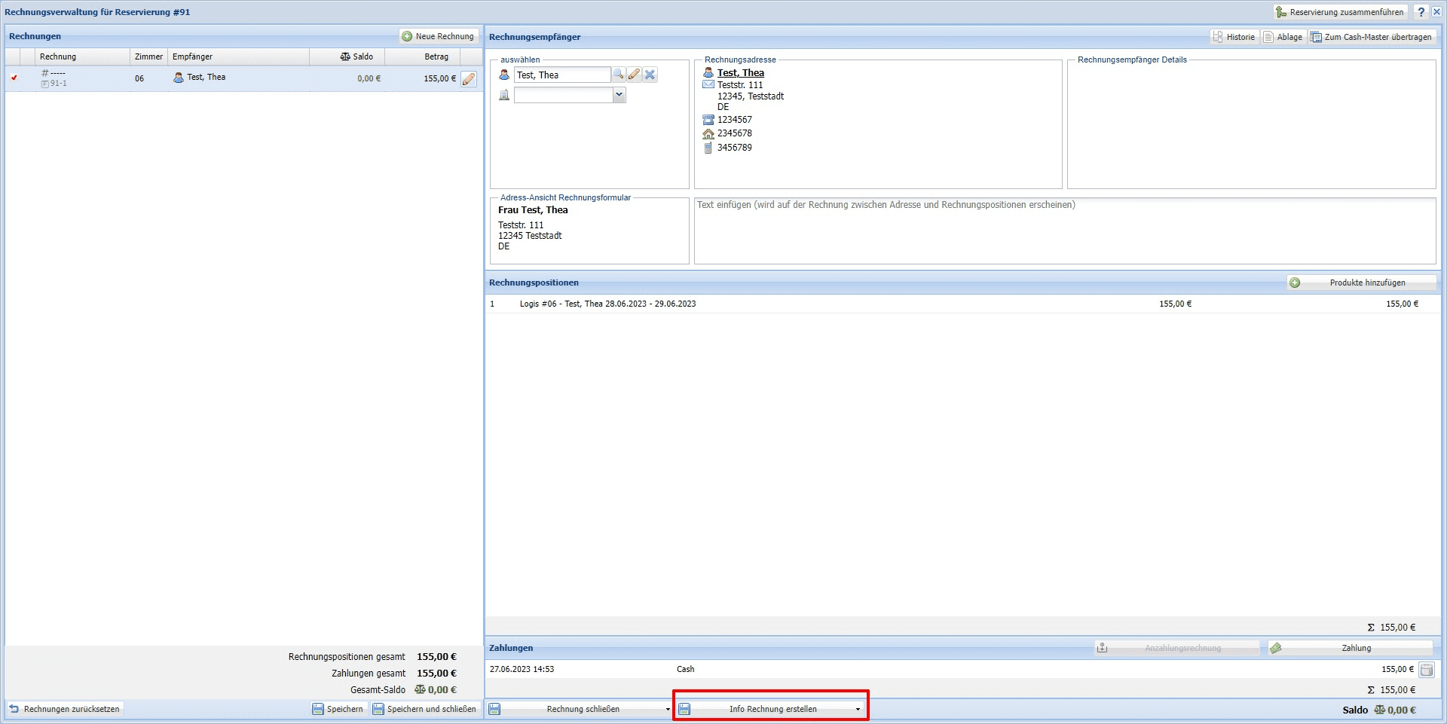Open Historie in recipient header
This screenshot has height=724, width=1447.
(x=1234, y=37)
